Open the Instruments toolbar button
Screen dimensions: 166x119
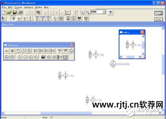point(86,18)
